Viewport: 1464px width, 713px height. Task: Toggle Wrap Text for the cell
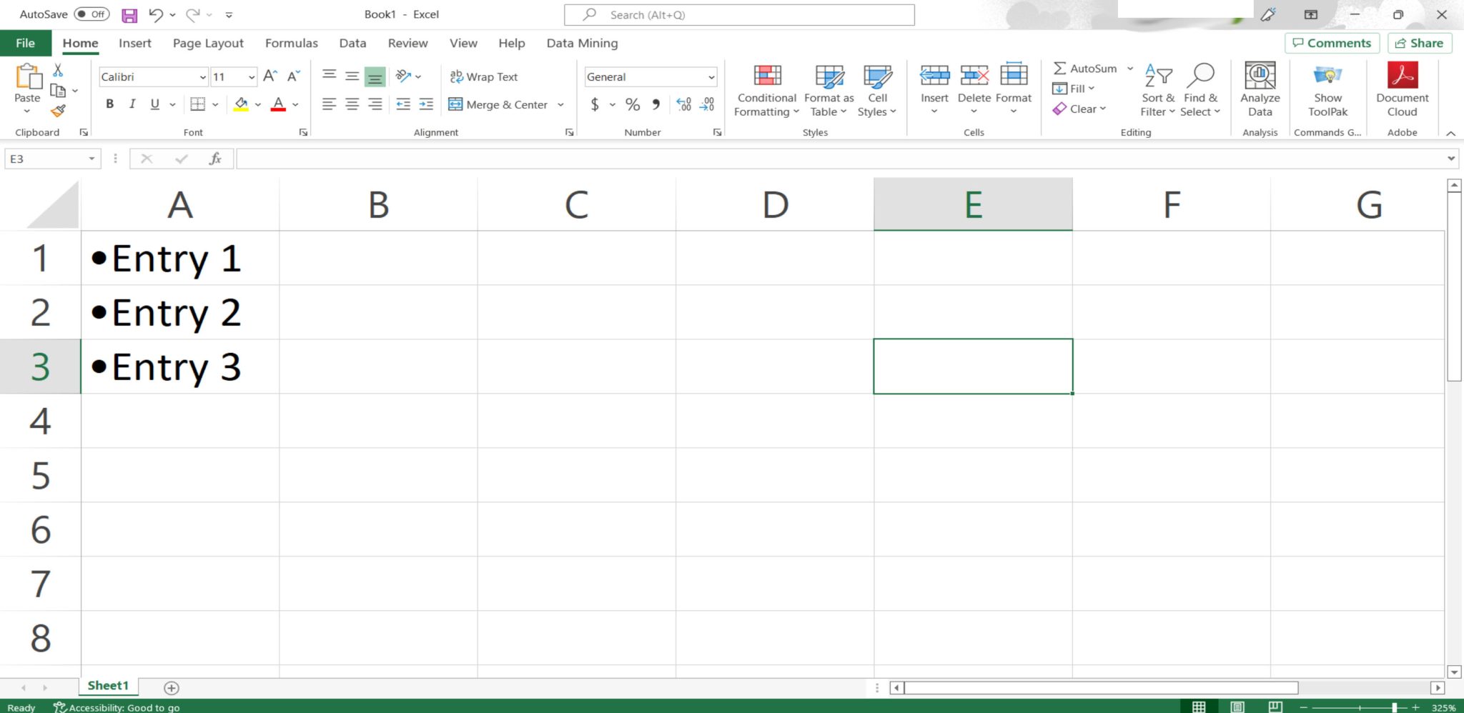click(484, 76)
